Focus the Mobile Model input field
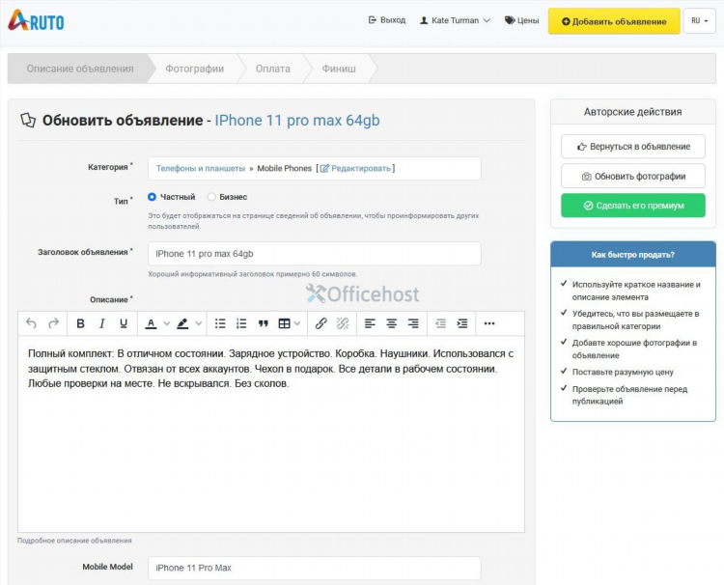Image resolution: width=724 pixels, height=585 pixels. point(315,568)
